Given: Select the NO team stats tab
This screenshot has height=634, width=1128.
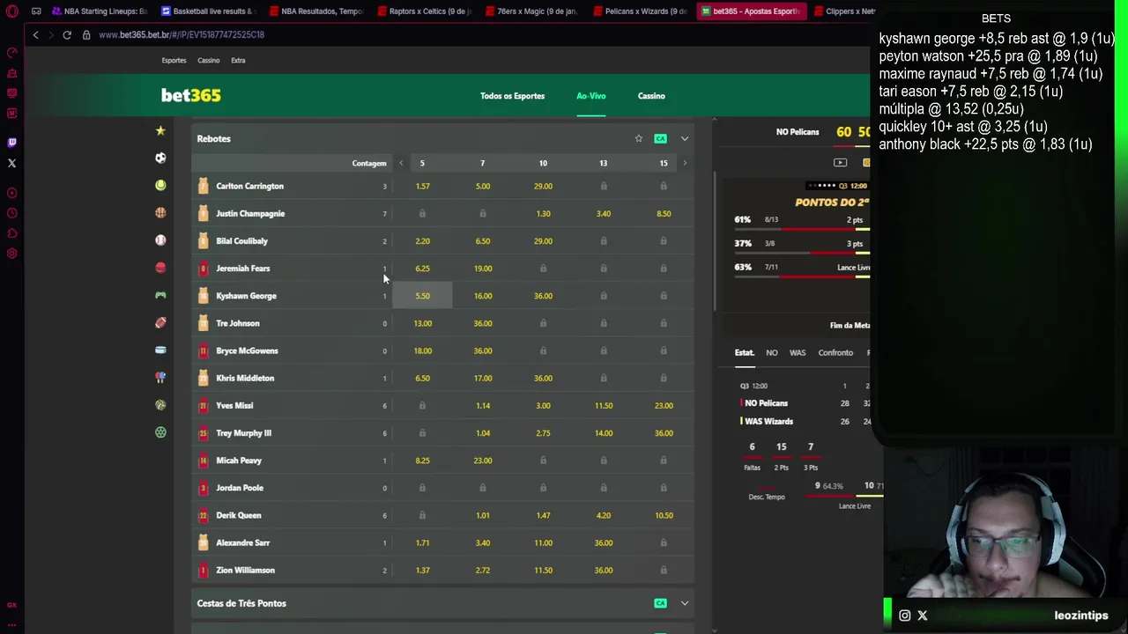Looking at the screenshot, I should (x=772, y=352).
